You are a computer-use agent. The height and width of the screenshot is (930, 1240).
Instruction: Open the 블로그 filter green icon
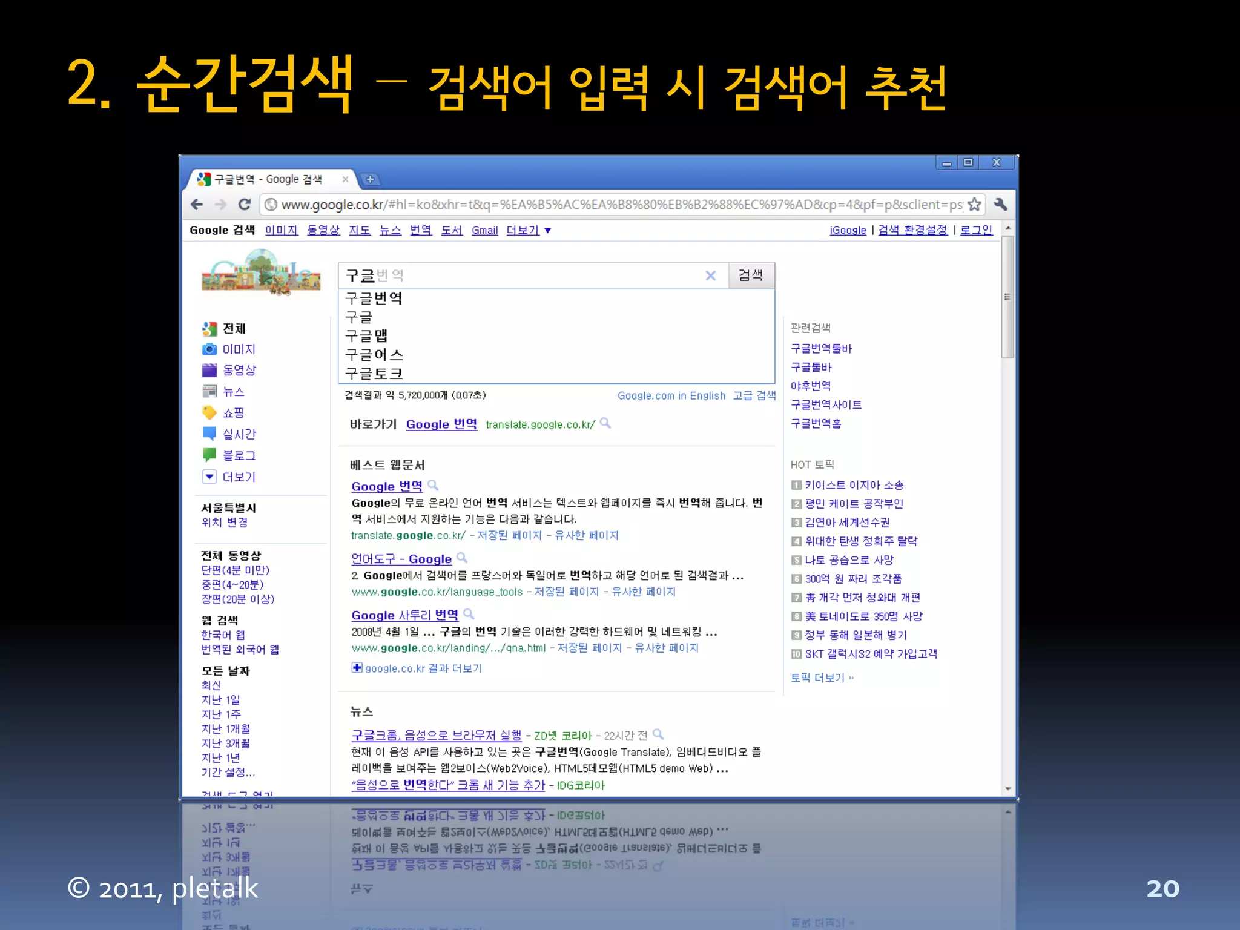(209, 455)
